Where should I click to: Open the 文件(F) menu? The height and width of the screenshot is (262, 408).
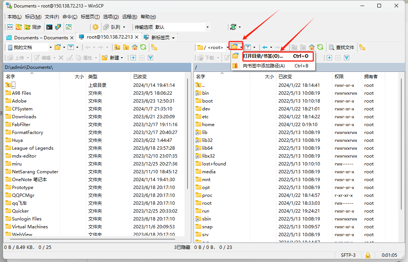click(52, 16)
